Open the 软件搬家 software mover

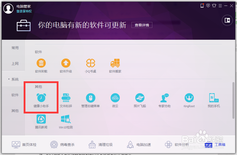click(x=115, y=66)
